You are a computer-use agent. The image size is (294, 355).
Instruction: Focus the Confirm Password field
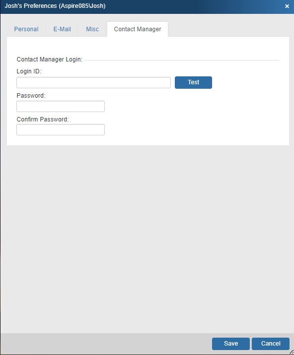61,130
